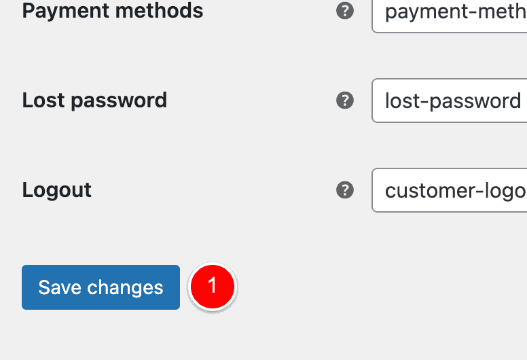Click the Logout field label
Viewport: 527px width, 360px height.
point(57,190)
